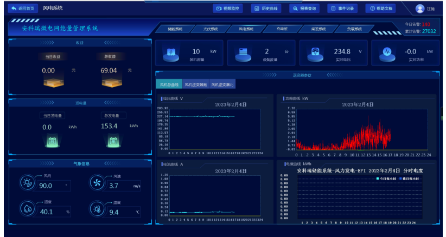446x237 pixels.
Task: Click the wind speed fan icon
Action: click(x=98, y=184)
